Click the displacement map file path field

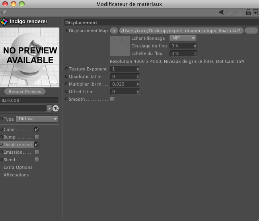(181, 31)
